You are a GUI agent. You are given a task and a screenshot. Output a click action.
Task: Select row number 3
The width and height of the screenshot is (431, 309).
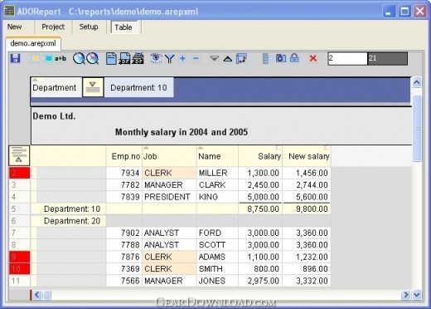19,185
